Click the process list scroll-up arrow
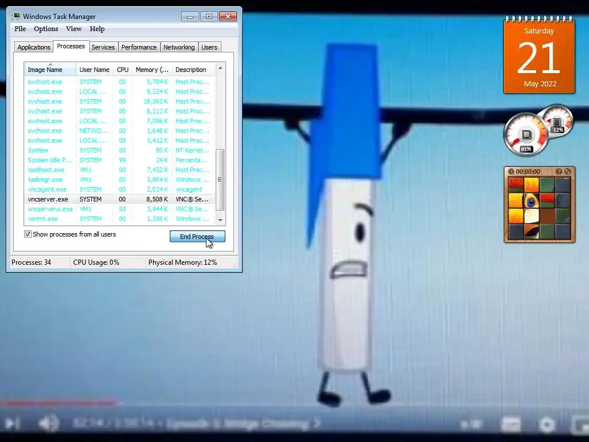Image resolution: width=589 pixels, height=442 pixels. (220, 68)
